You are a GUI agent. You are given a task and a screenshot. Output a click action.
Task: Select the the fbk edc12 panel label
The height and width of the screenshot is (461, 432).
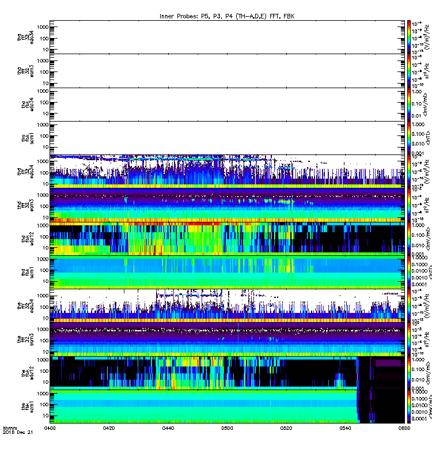pyautogui.click(x=28, y=373)
